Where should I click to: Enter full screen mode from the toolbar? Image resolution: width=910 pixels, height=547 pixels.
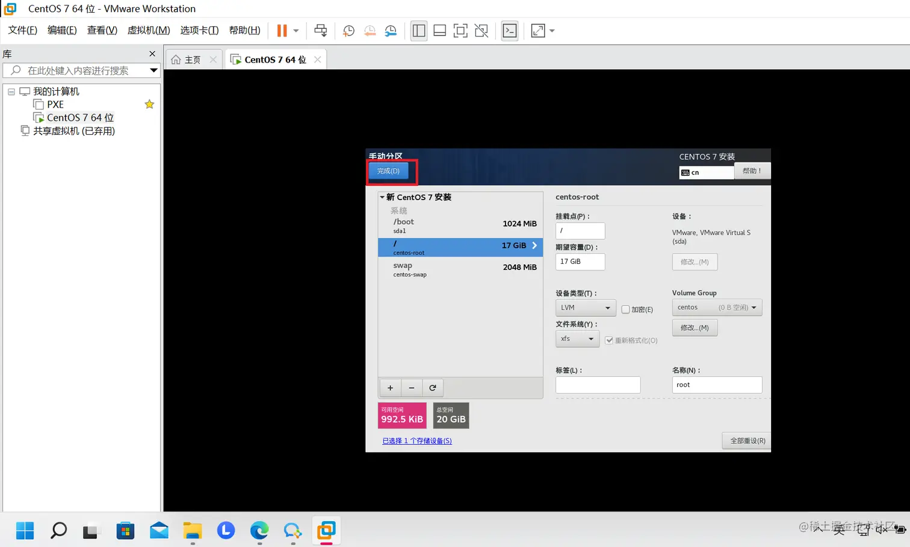[x=460, y=31]
